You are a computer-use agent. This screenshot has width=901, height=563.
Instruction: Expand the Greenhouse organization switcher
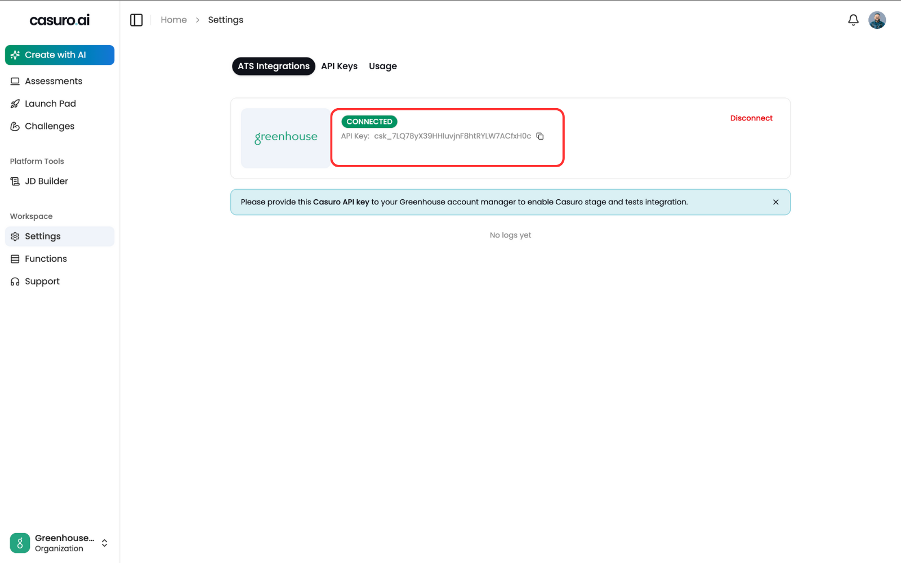pos(104,543)
